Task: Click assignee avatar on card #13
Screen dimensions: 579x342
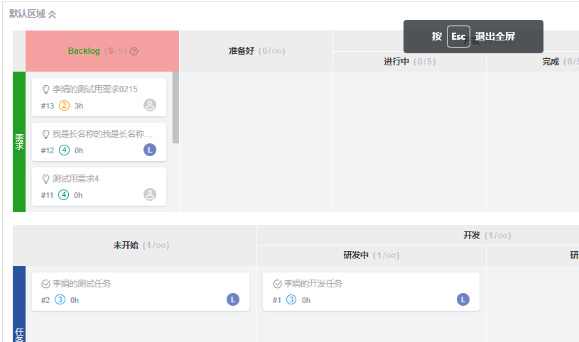Action: pos(150,105)
